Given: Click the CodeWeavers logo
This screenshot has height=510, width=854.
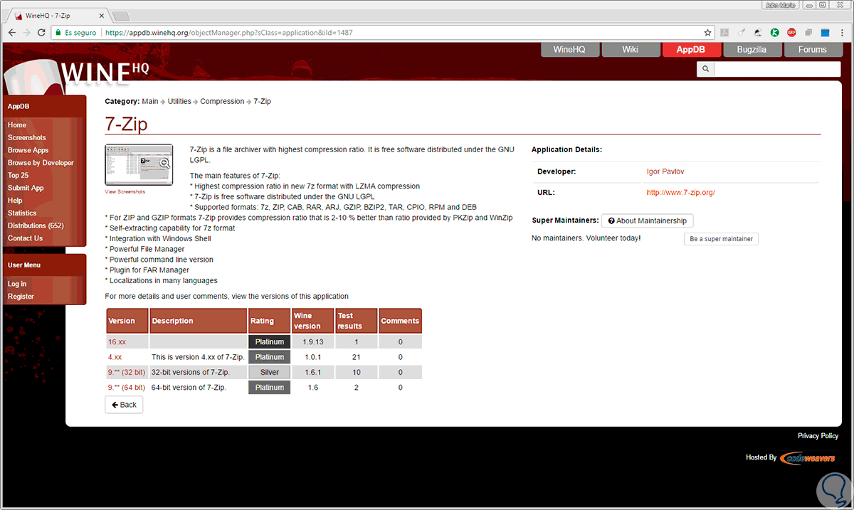Looking at the screenshot, I should 807,458.
